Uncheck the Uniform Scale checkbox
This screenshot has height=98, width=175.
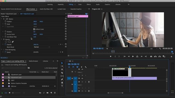pos(34,29)
